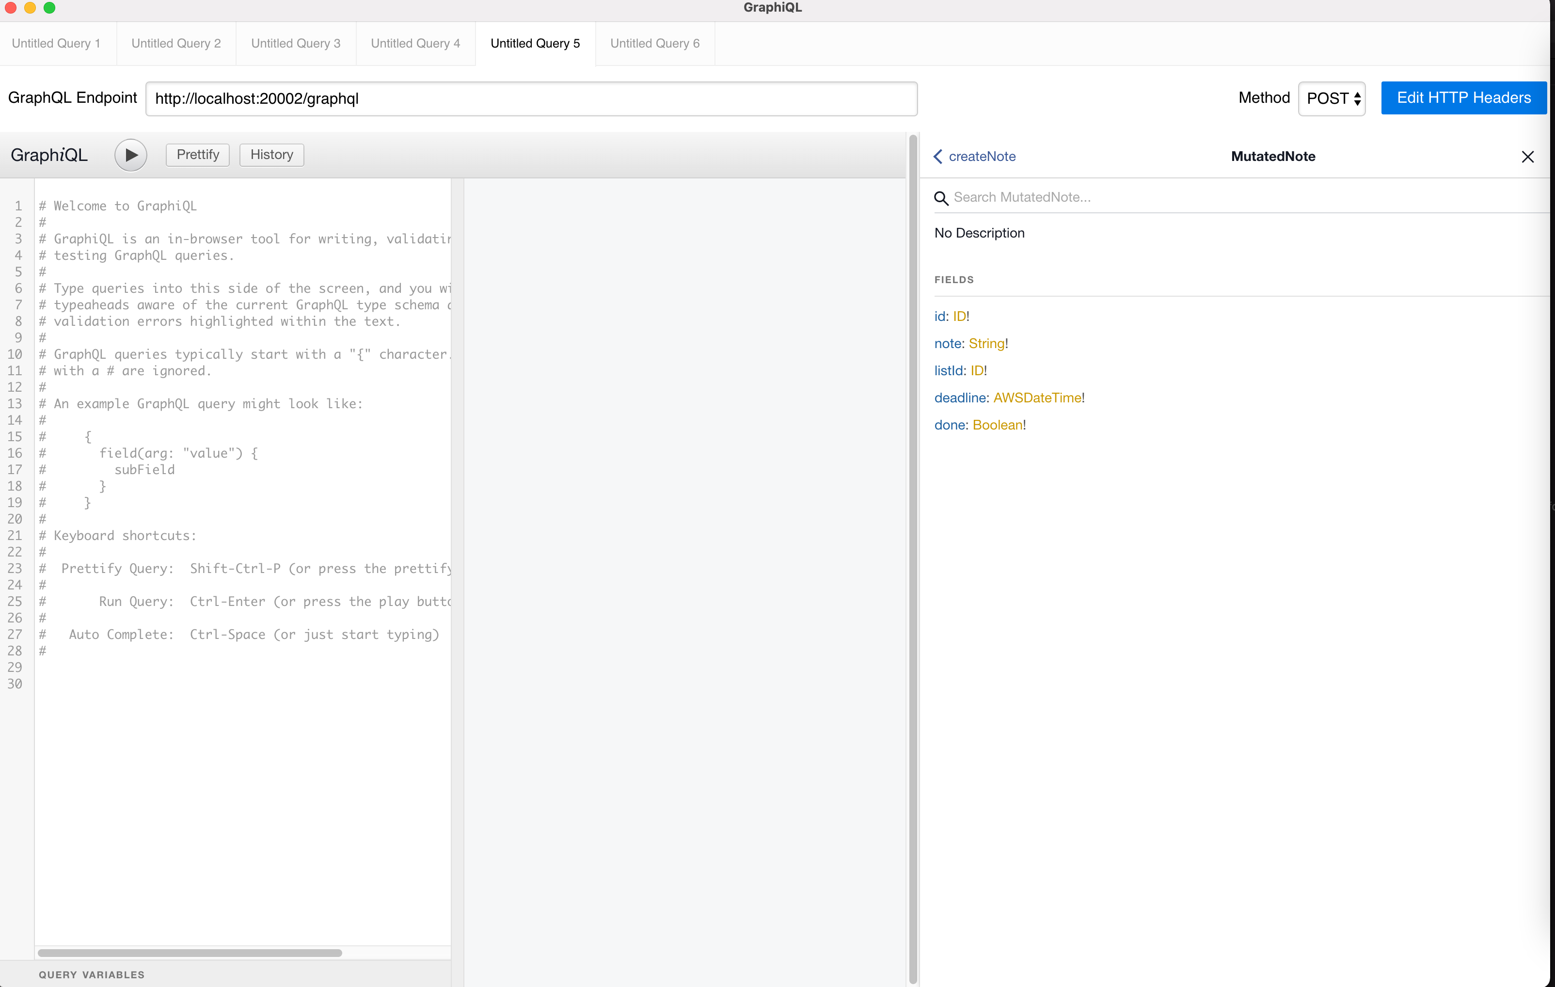Screen dimensions: 1555x987
Task: Click the 'GraphQL Endpoint' label
Action: (x=72, y=97)
